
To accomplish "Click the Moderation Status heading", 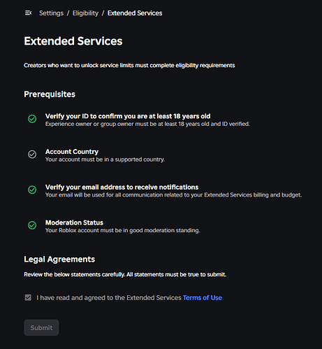I will pyautogui.click(x=74, y=222).
